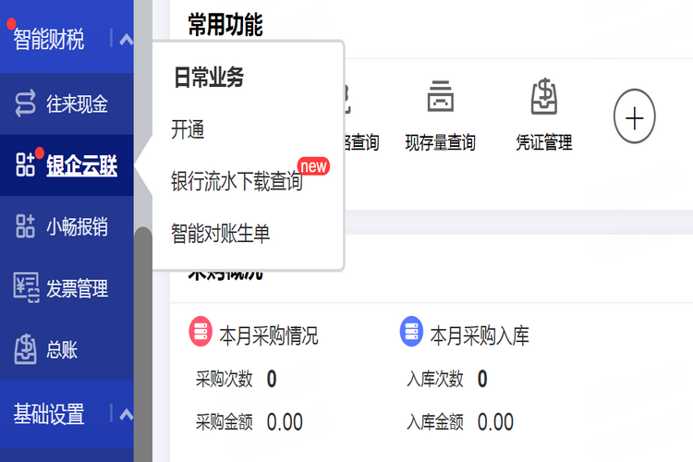Screen dimensions: 693x462
Task: Click the 发票管理 invoice icon
Action: point(25,288)
